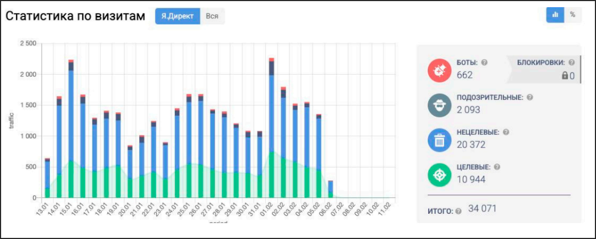Click help icon next to Подозрительные
Viewport: 596px width, 239px height.
pos(530,97)
